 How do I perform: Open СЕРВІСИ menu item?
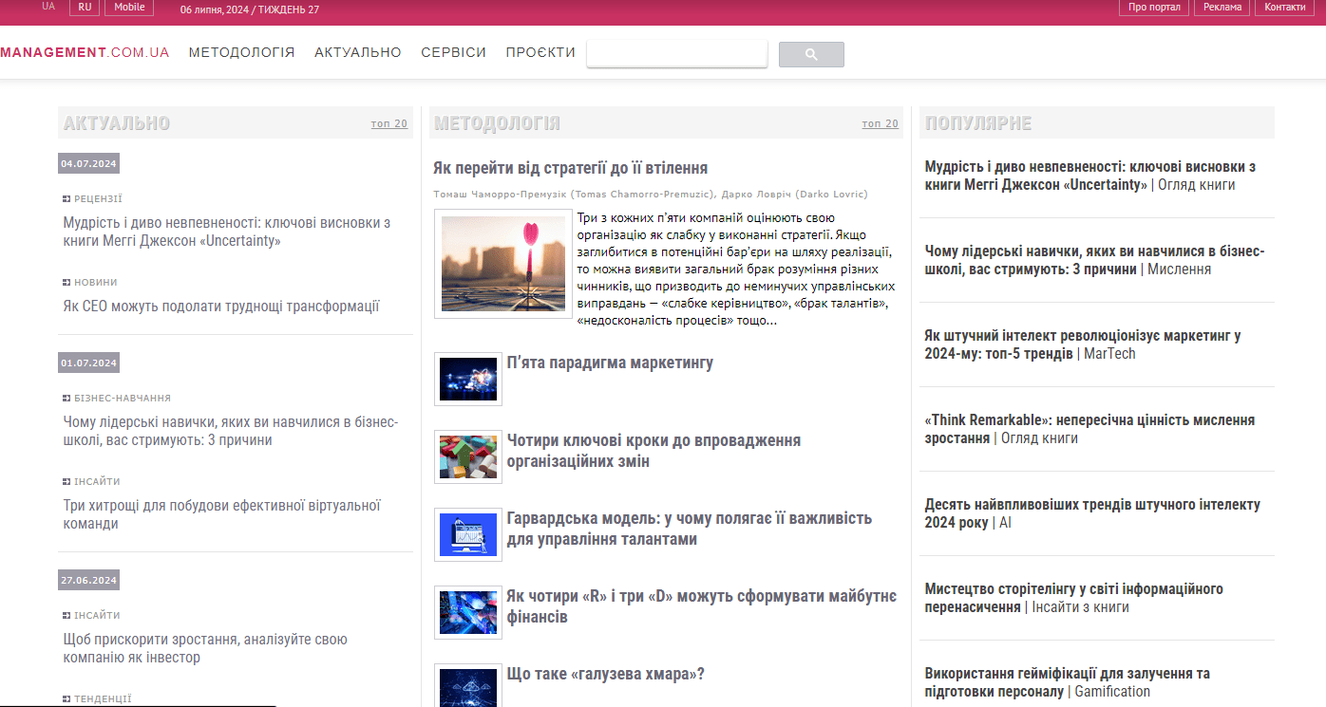tap(454, 52)
